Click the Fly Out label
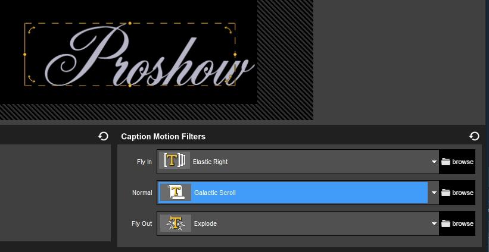This screenshot has height=252, width=489. point(142,223)
